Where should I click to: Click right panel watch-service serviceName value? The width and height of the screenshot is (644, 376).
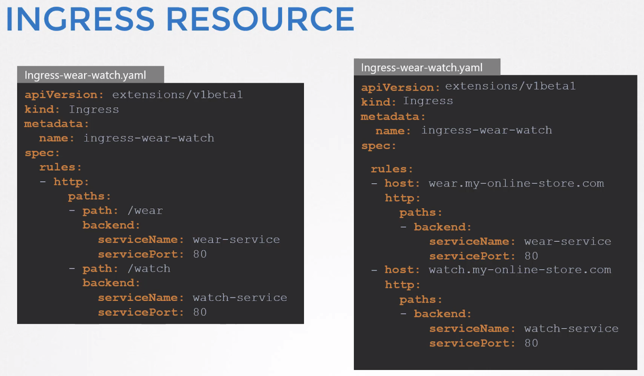571,329
